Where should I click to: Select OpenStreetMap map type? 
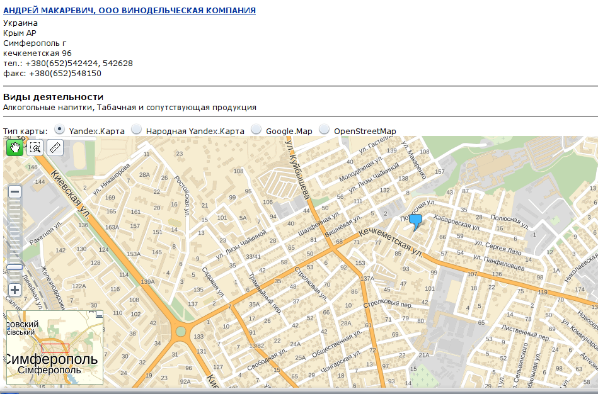[x=325, y=130]
